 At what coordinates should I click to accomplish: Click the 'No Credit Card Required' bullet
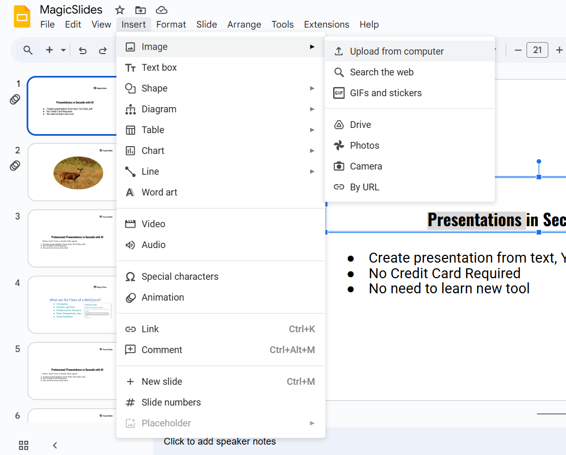click(444, 274)
